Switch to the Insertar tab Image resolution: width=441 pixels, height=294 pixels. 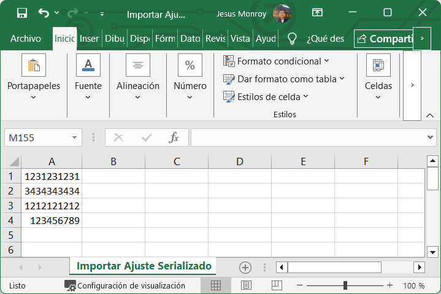[89, 39]
